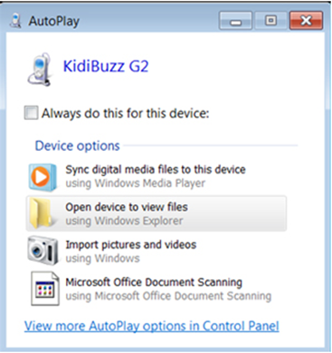Minimize the AutoPlay window
The image size is (332, 353).
coord(235,21)
